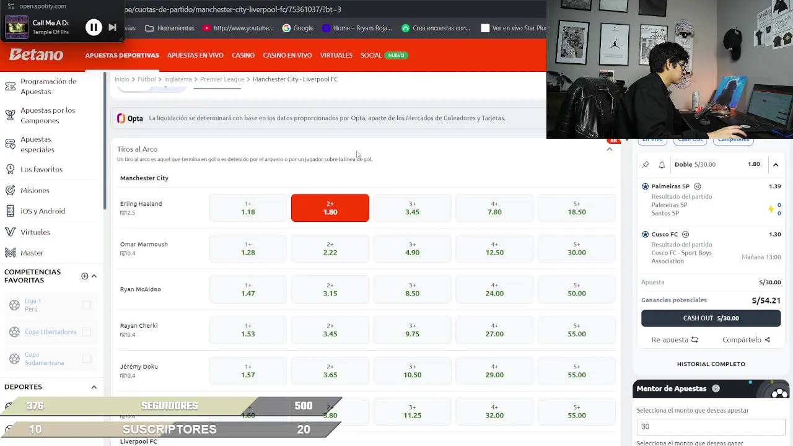Click the Spotify album cover thumbnail

[x=17, y=27]
